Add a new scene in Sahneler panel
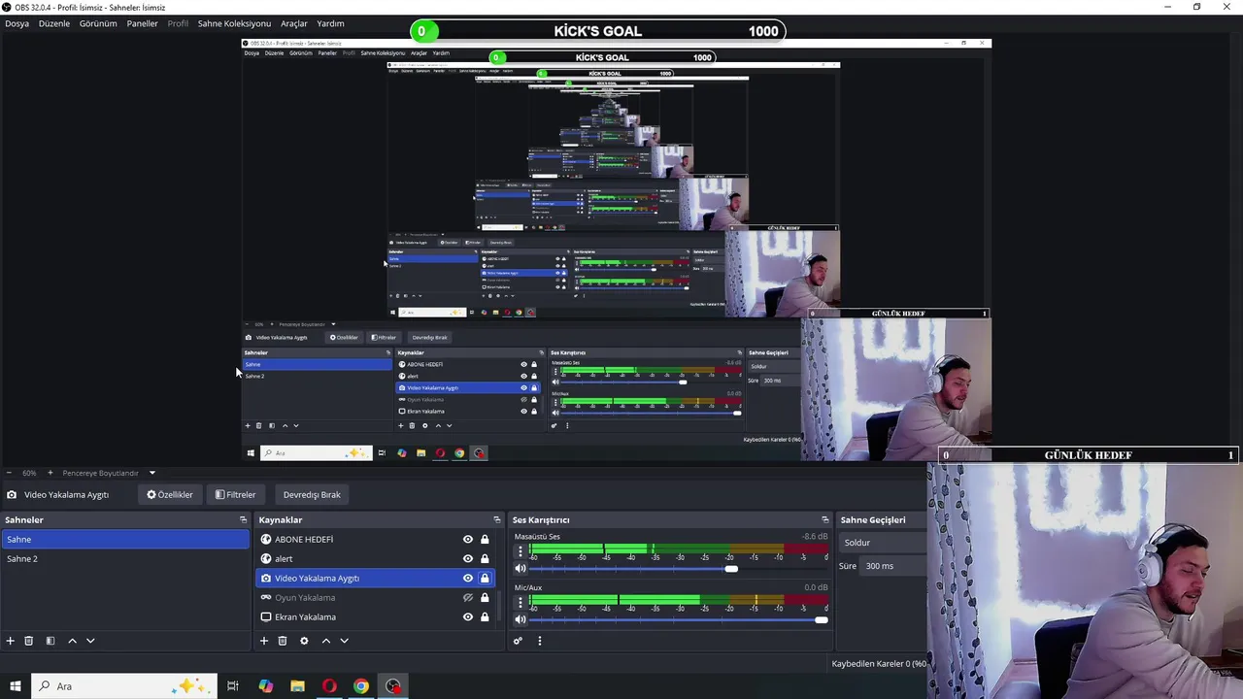Image resolution: width=1243 pixels, height=699 pixels. click(x=11, y=641)
